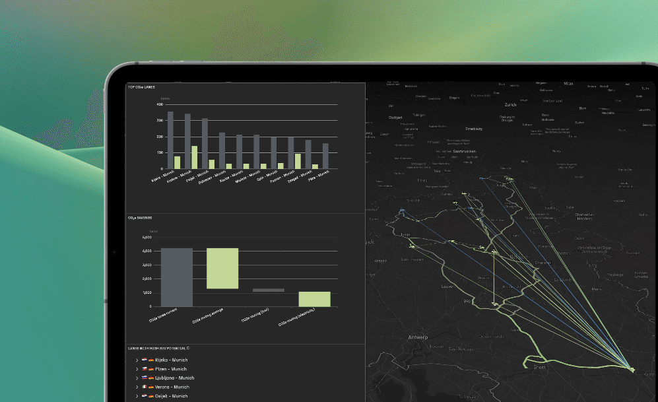Expand the Ljubljana - Munich lane row

(137, 378)
